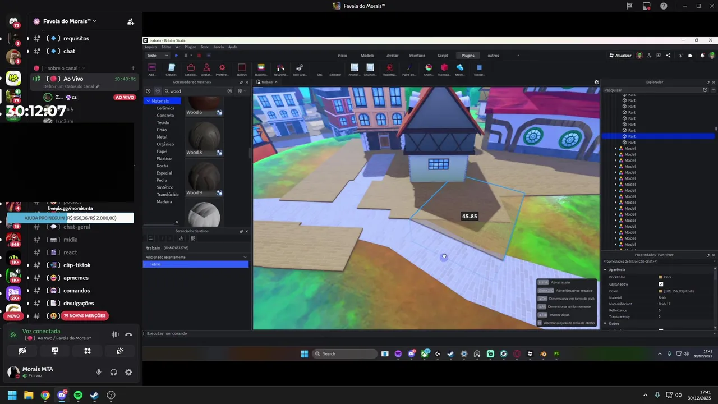Image resolution: width=718 pixels, height=404 pixels.
Task: Select the Madeira material category
Action: point(164,201)
